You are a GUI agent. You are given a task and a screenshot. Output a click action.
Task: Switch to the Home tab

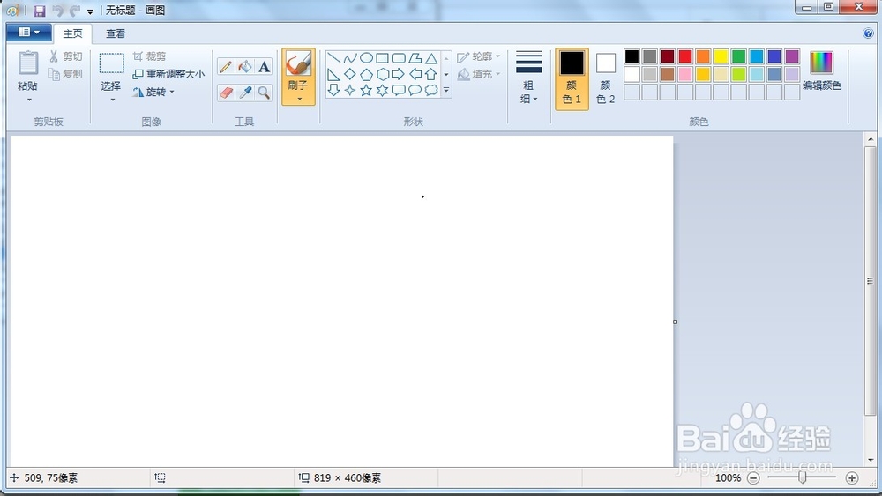pos(72,33)
